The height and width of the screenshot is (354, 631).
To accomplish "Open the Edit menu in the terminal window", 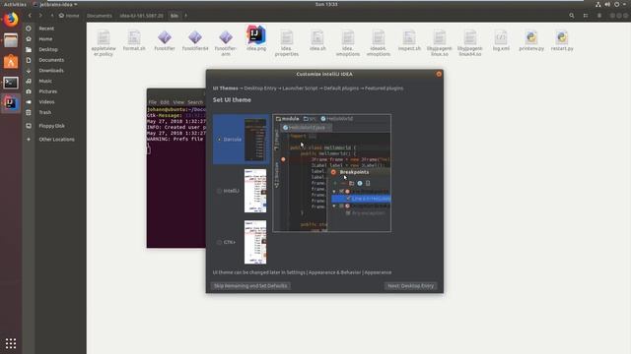I will click(165, 102).
